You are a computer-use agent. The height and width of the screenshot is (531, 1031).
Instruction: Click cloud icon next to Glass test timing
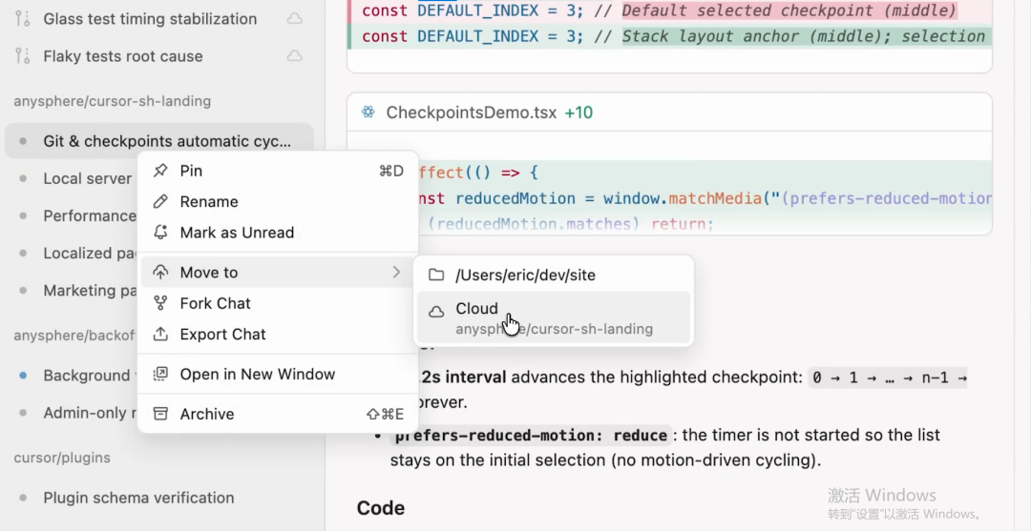295,18
